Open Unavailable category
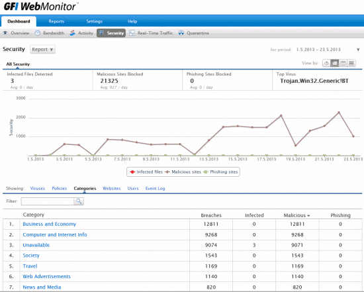Image resolution: width=364 pixels, height=292 pixels. pos(36,245)
